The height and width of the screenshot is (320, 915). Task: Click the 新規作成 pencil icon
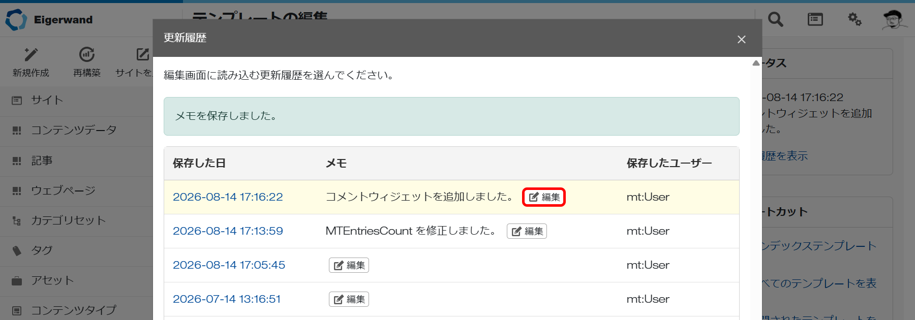click(x=31, y=54)
